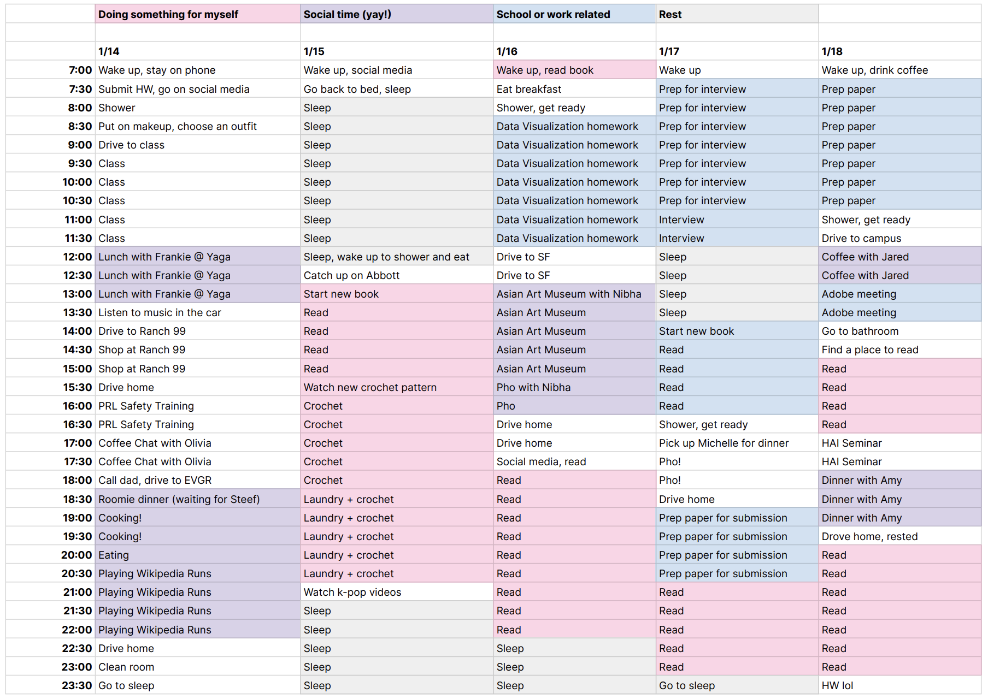Select the 'Roomie dinner (waiting for Steef)' cell
988x699 pixels.
coord(197,499)
